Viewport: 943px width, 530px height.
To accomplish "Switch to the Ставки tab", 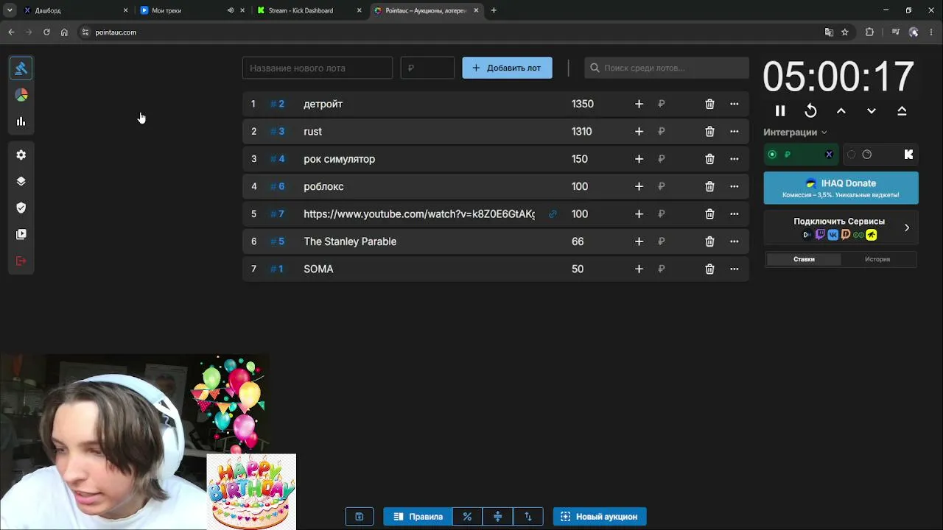I will coord(804,259).
